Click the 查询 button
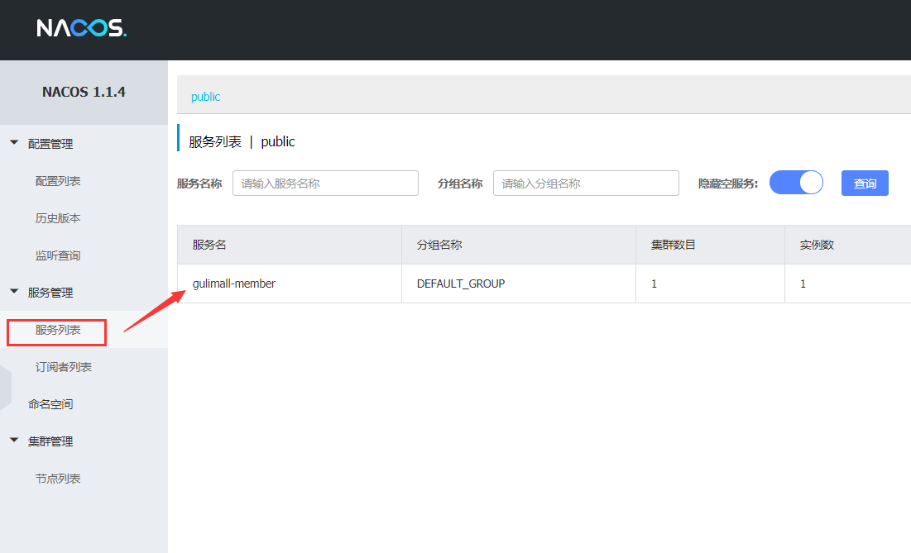 865,184
